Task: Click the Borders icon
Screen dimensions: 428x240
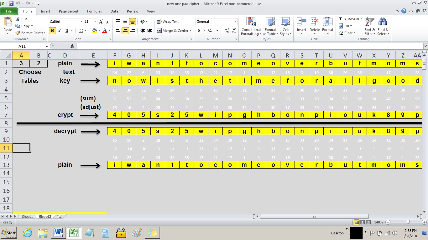Action: click(81, 31)
